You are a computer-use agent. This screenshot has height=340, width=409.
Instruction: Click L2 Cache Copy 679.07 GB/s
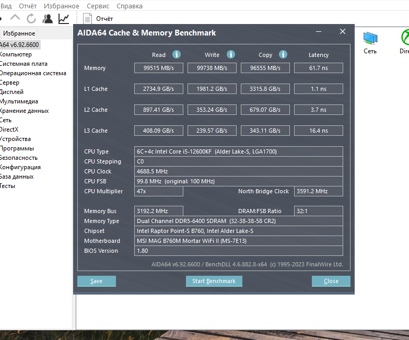click(x=265, y=110)
